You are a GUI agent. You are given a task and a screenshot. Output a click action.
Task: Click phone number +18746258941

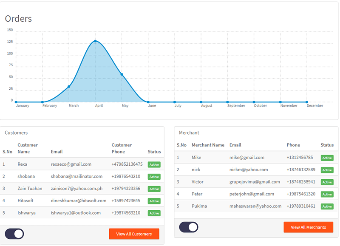[301, 182]
